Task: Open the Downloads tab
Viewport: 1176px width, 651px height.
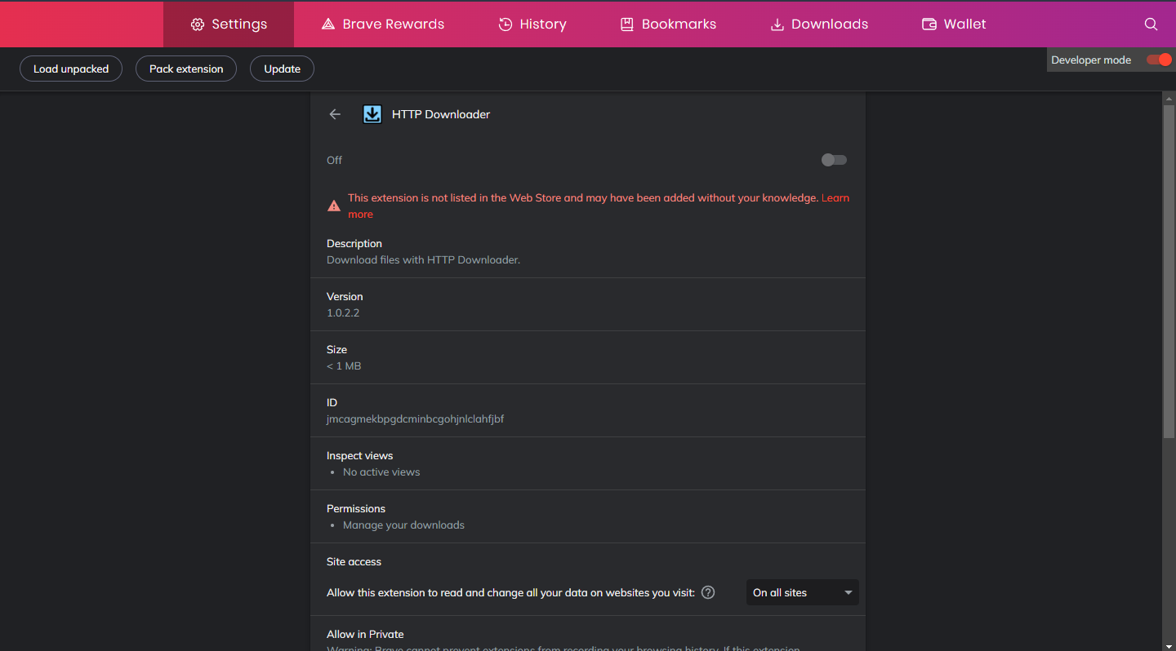Action: point(819,24)
